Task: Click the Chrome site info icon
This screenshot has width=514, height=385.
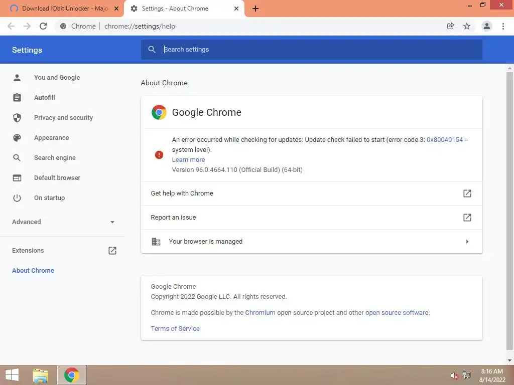Action: (x=63, y=26)
